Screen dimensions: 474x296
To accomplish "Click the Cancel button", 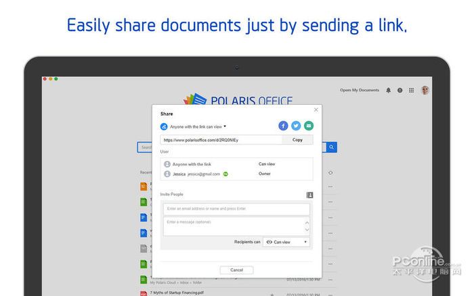I will point(236,270).
